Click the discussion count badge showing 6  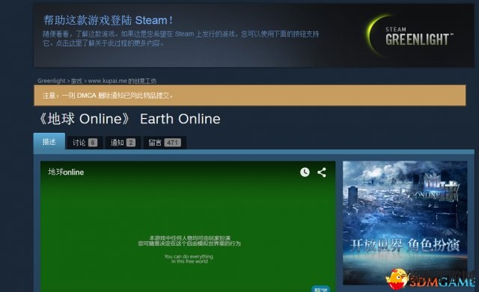(x=93, y=143)
